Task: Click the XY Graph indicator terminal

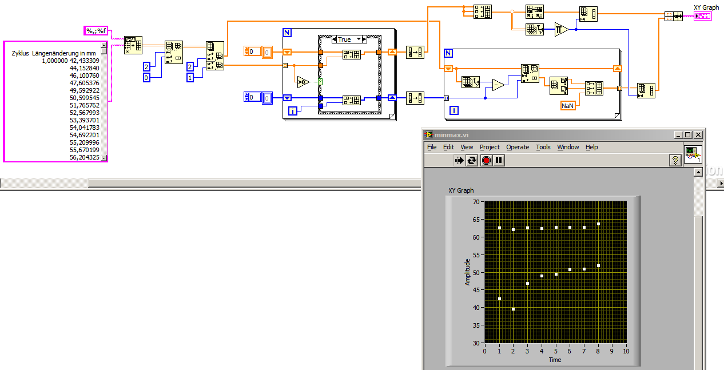Action: 703,16
